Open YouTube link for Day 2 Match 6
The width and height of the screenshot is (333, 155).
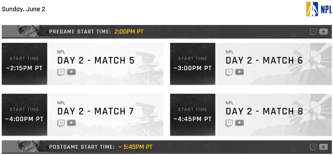point(240,72)
